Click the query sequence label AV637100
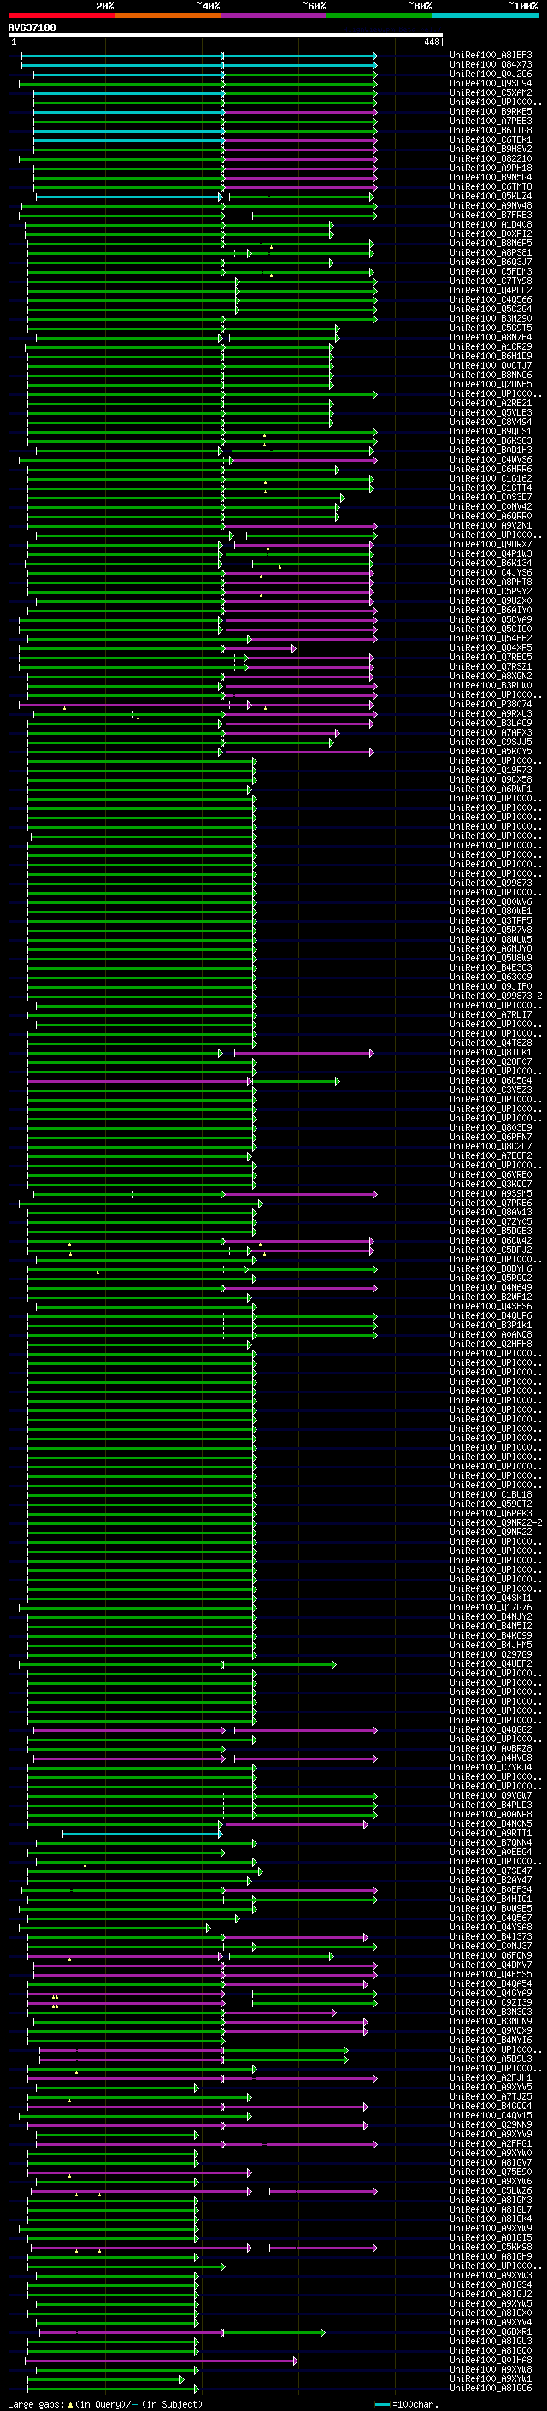The image size is (547, 2411). [32, 28]
